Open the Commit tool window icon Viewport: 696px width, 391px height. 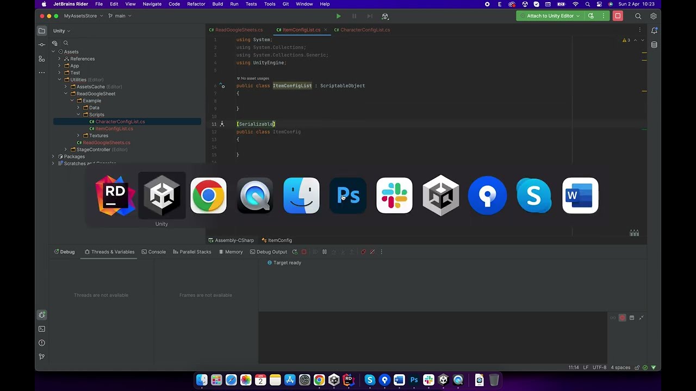pos(42,45)
